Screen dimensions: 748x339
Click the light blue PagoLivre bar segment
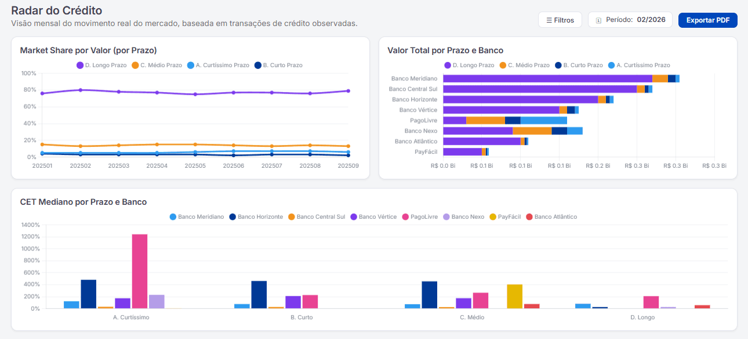[544, 120]
